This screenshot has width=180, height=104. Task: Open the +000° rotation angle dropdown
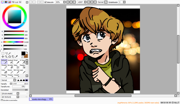(85, 2)
